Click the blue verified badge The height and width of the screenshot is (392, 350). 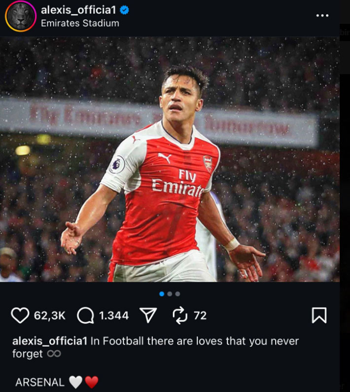(x=124, y=10)
